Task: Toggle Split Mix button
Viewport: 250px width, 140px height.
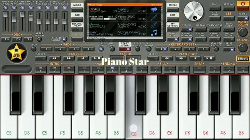Action: tap(229, 49)
